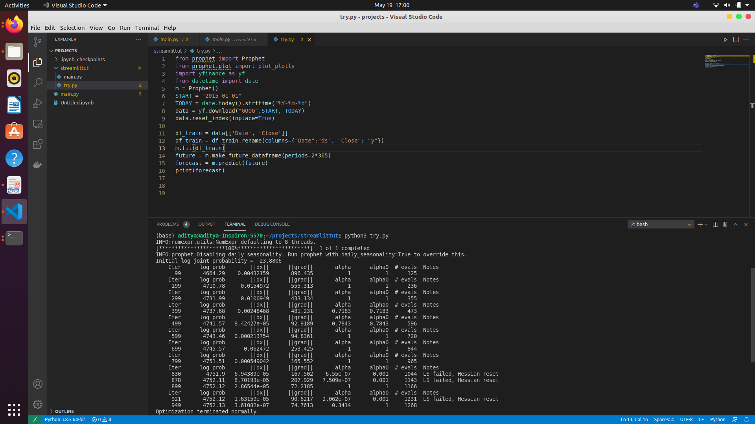Select interpreter via 'Python 3.8.5 64-bit'
The height and width of the screenshot is (424, 755).
(x=65, y=419)
